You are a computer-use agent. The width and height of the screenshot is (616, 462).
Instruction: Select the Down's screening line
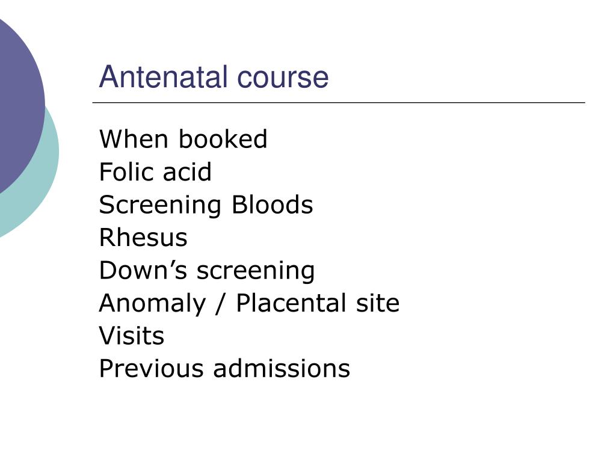(x=207, y=271)
